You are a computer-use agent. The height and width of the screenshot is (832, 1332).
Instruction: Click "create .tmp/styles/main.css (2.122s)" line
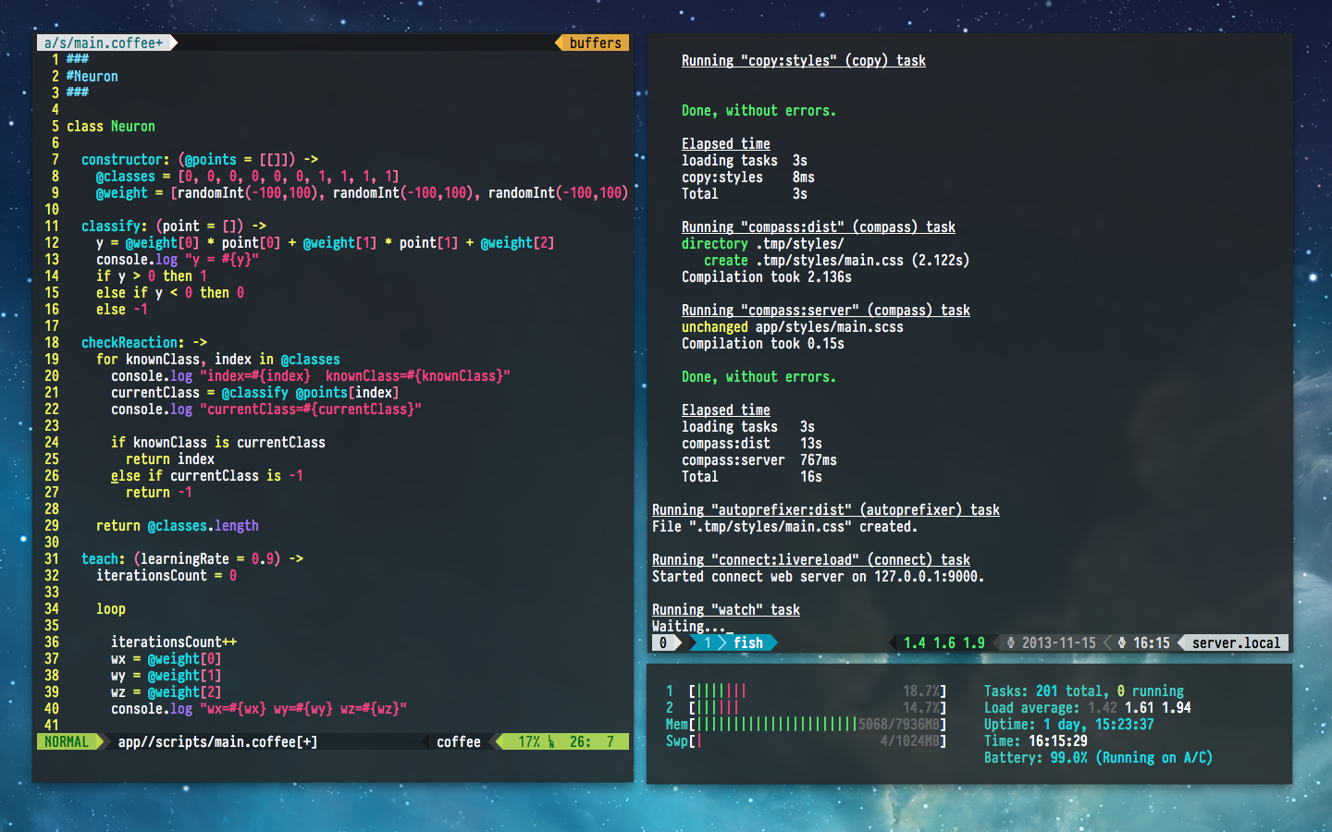pos(837,261)
